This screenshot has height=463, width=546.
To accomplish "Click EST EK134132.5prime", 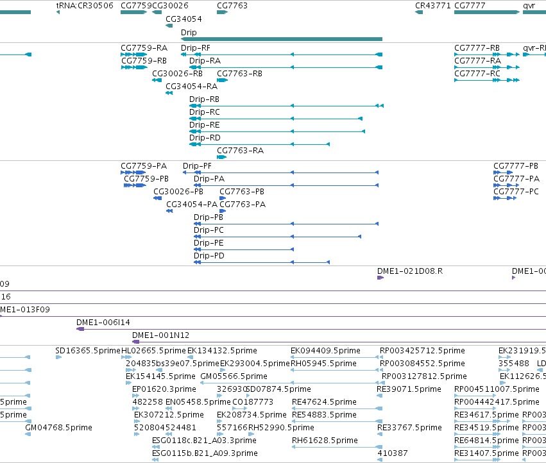I will tap(222, 351).
